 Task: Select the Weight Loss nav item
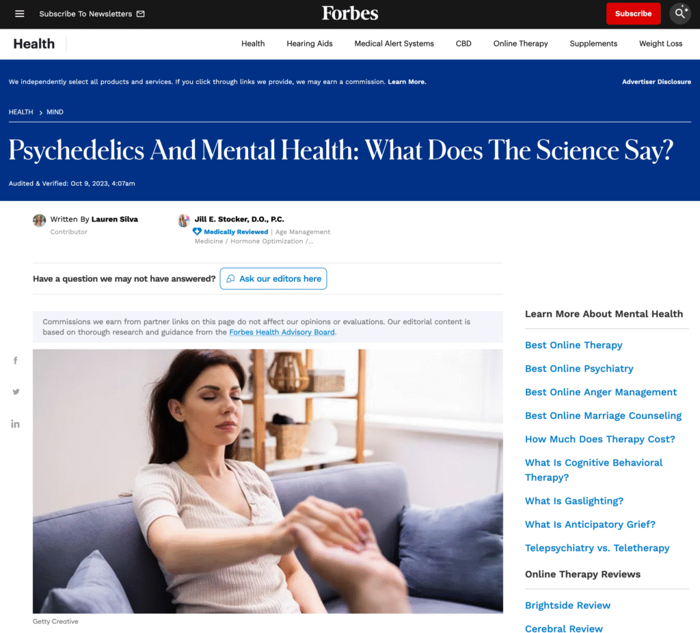(660, 44)
